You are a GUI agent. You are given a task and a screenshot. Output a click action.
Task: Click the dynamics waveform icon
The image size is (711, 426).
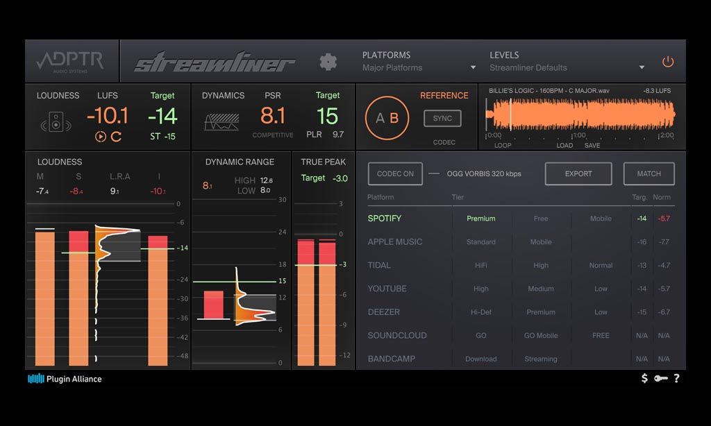coord(221,122)
